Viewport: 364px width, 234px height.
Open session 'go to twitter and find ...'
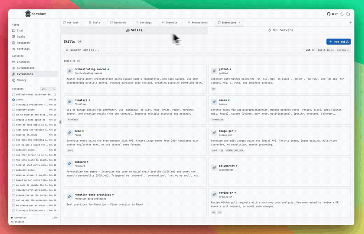point(34,115)
